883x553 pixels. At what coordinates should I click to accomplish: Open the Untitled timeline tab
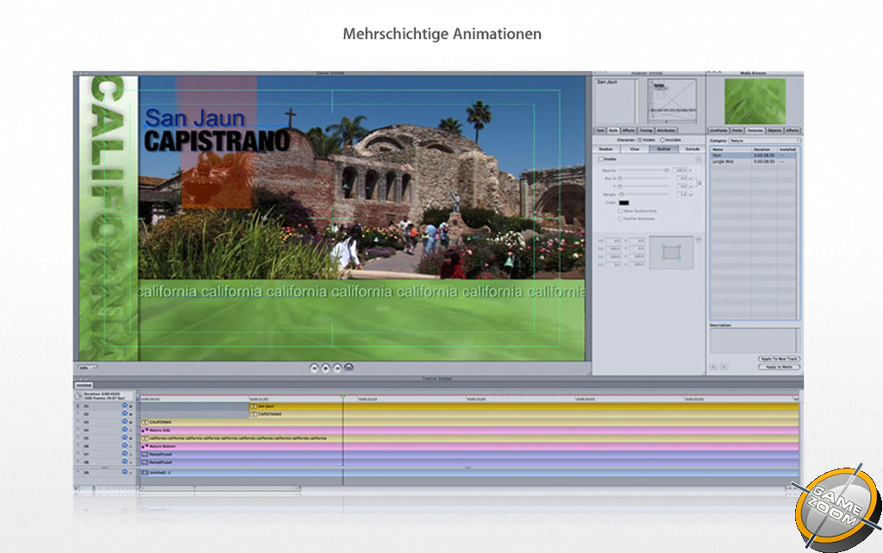[x=84, y=385]
